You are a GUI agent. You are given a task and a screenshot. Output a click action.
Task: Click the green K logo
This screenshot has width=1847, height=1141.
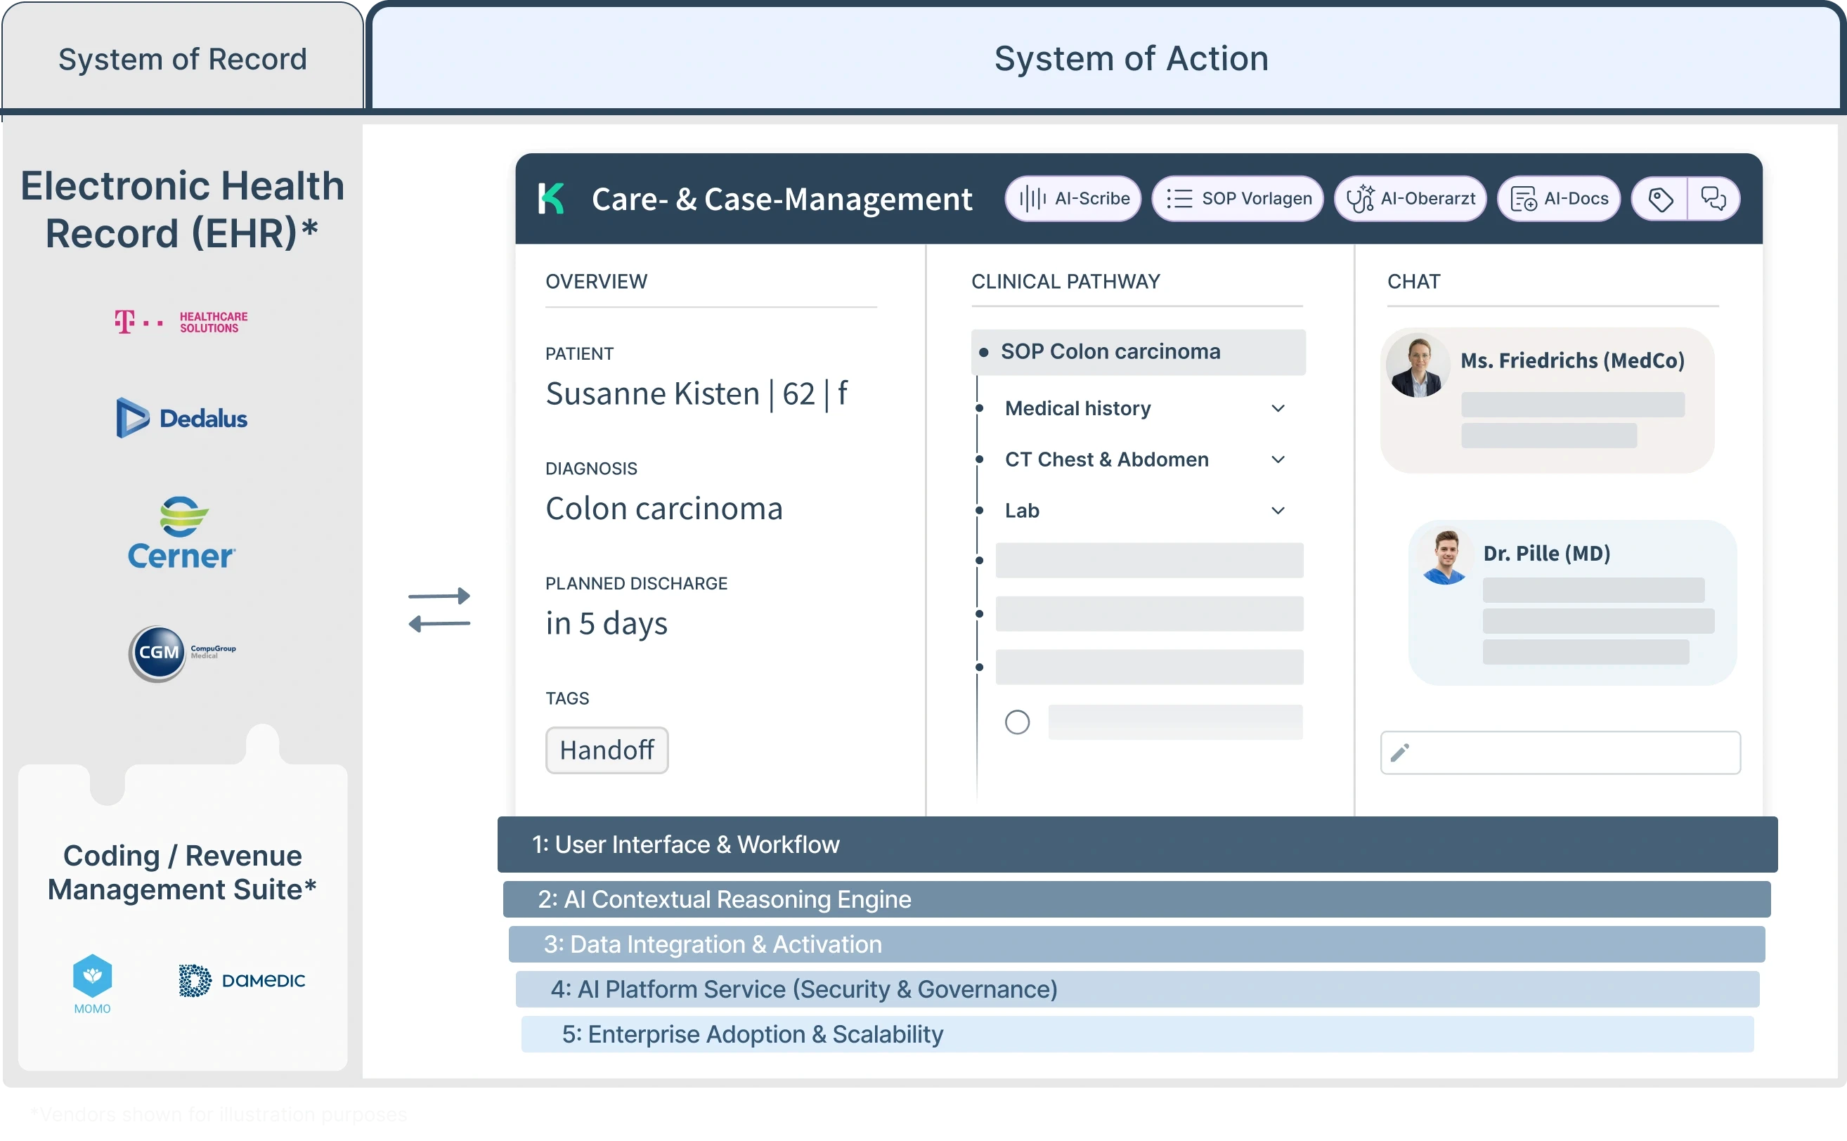[551, 198]
